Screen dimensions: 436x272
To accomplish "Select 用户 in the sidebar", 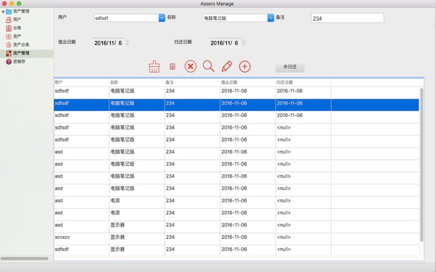I will [17, 20].
